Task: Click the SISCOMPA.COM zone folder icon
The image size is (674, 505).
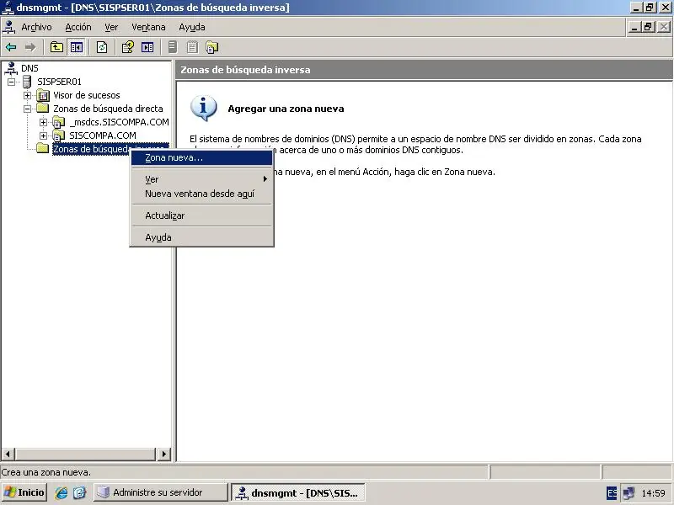Action: coord(58,136)
